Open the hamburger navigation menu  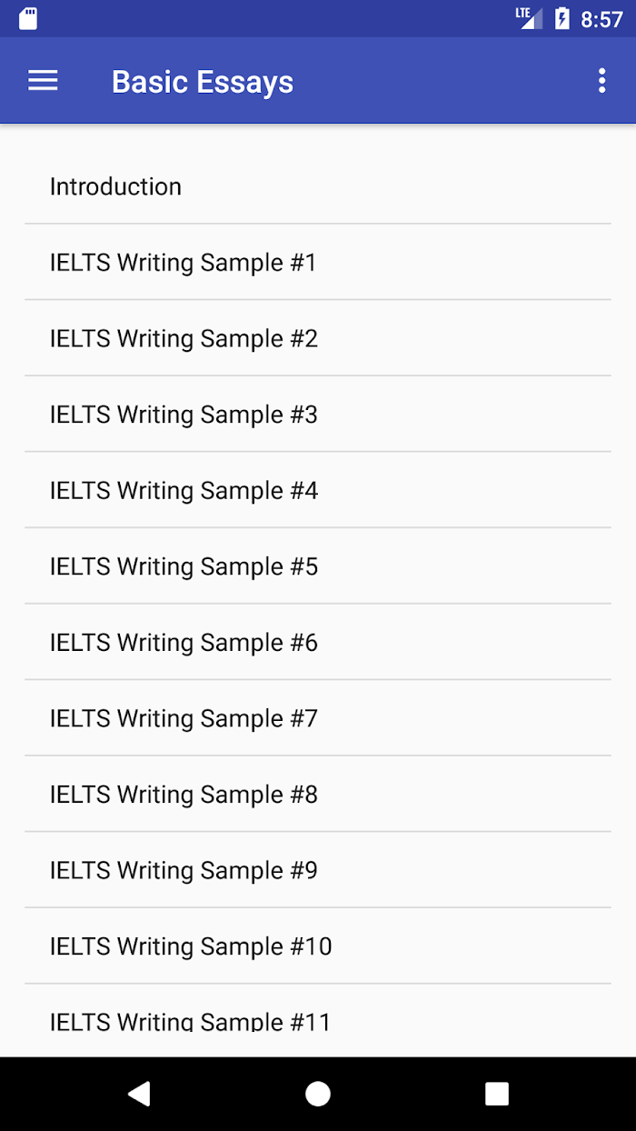pyautogui.click(x=43, y=81)
